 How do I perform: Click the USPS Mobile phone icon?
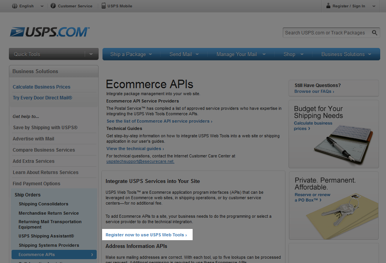tap(104, 6)
